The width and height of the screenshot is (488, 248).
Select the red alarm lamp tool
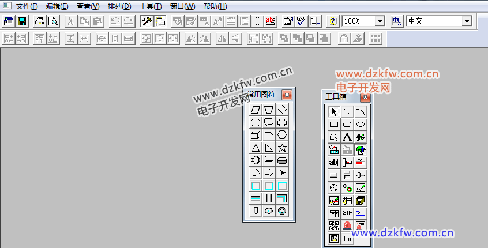(x=347, y=226)
